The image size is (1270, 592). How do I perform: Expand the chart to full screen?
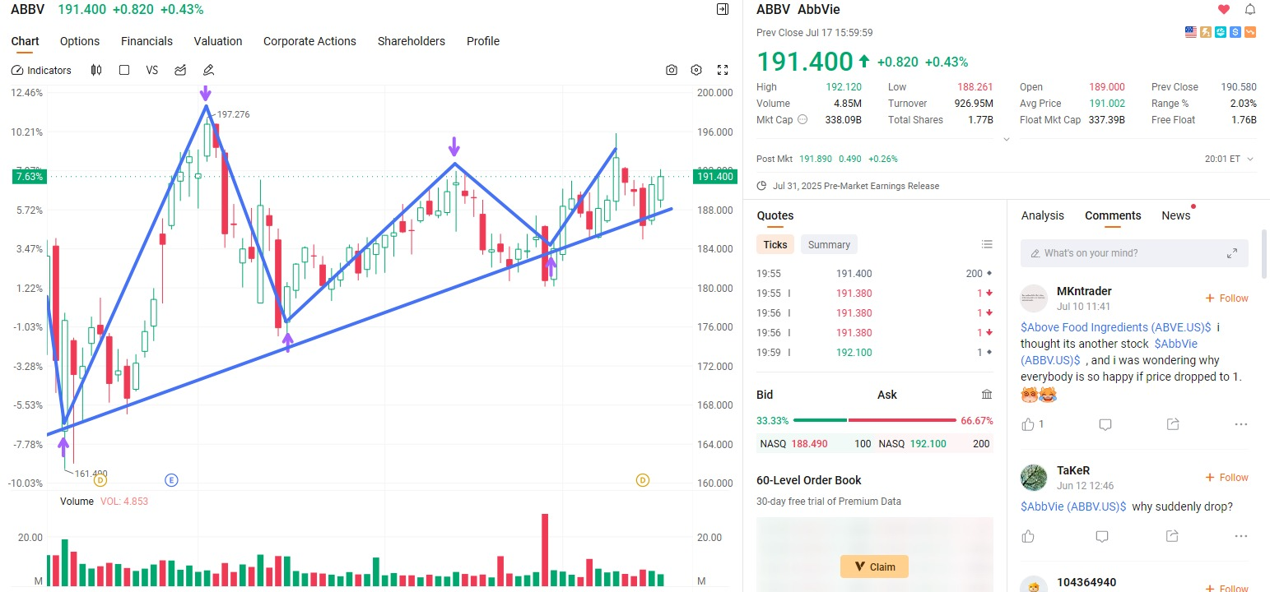pos(723,70)
